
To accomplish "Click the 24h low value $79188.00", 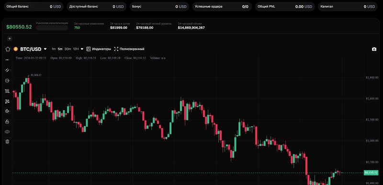I will point(145,28).
